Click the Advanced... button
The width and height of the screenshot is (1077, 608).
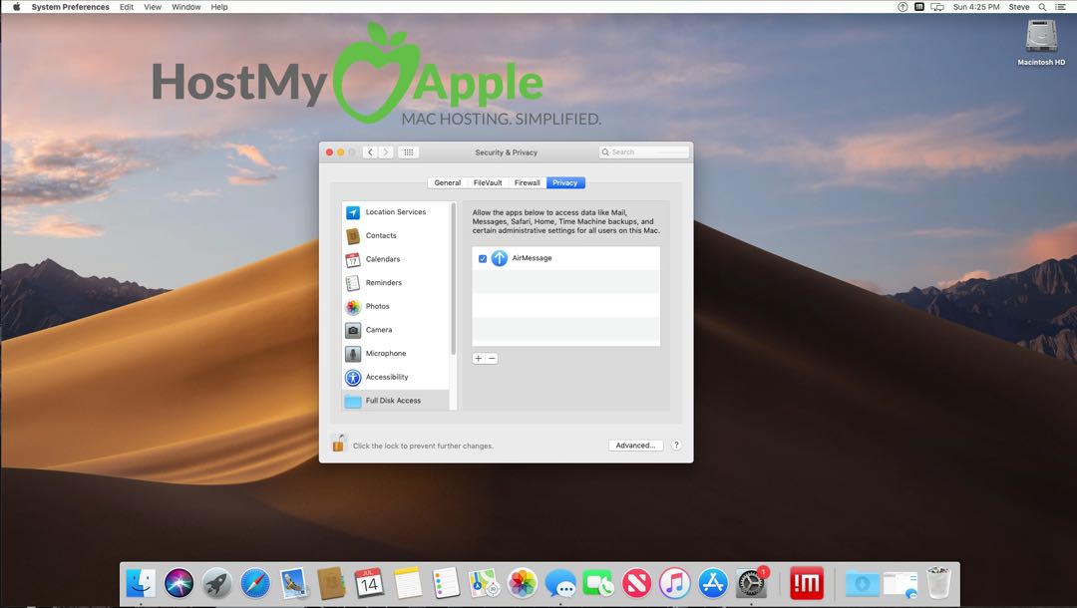(x=635, y=446)
